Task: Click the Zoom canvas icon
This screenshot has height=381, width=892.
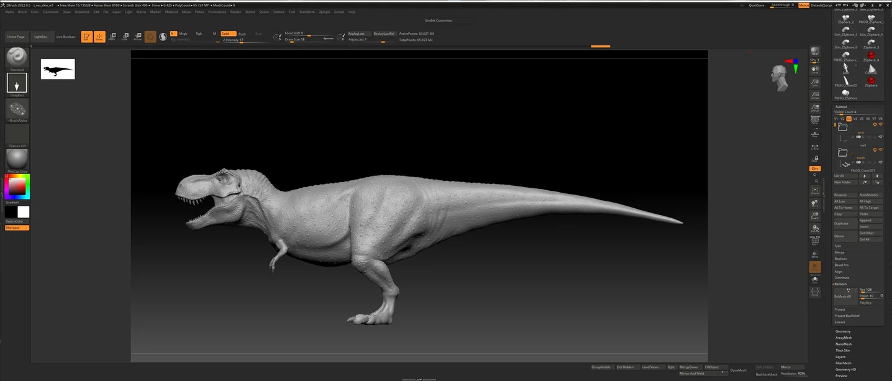Action: coord(815,83)
